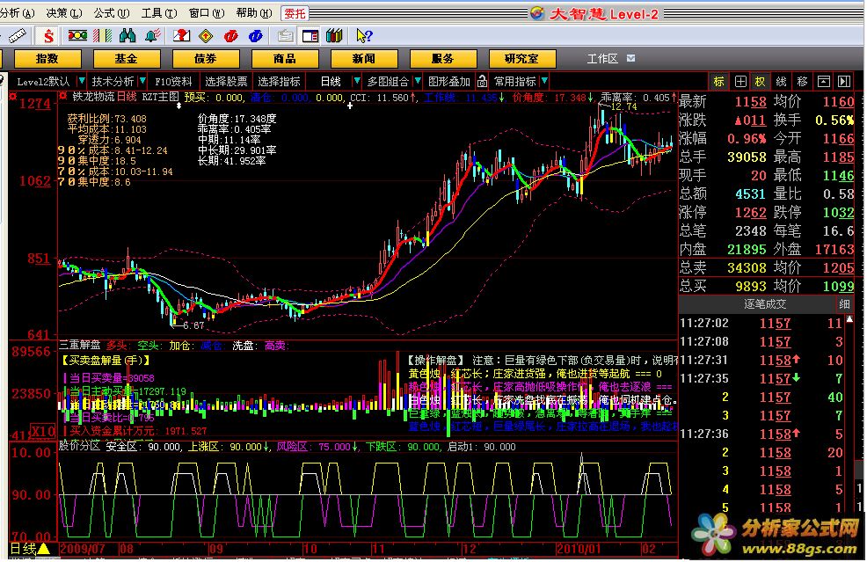867x562 pixels.
Task: Click the 移 move tool button
Action: 802,82
